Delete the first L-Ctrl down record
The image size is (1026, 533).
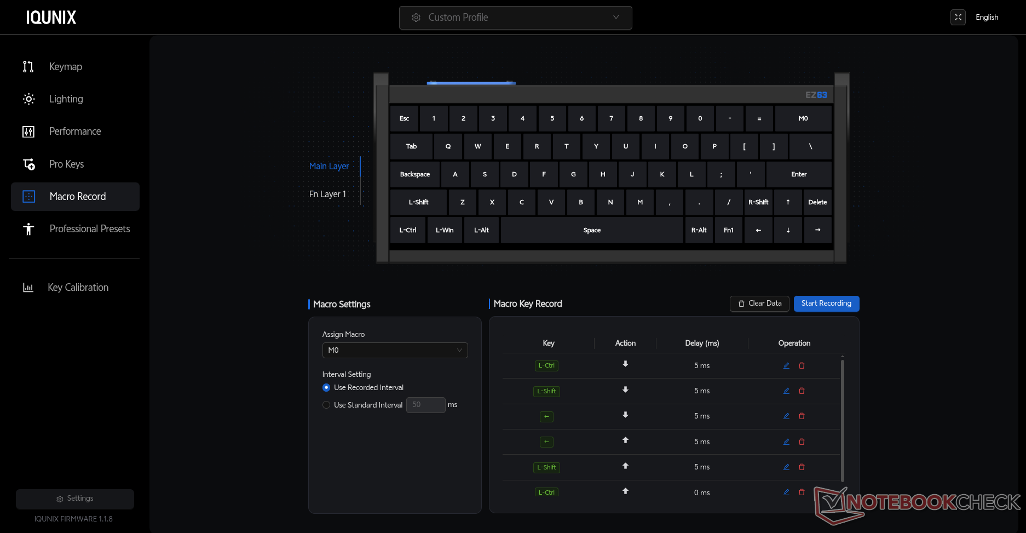(802, 365)
